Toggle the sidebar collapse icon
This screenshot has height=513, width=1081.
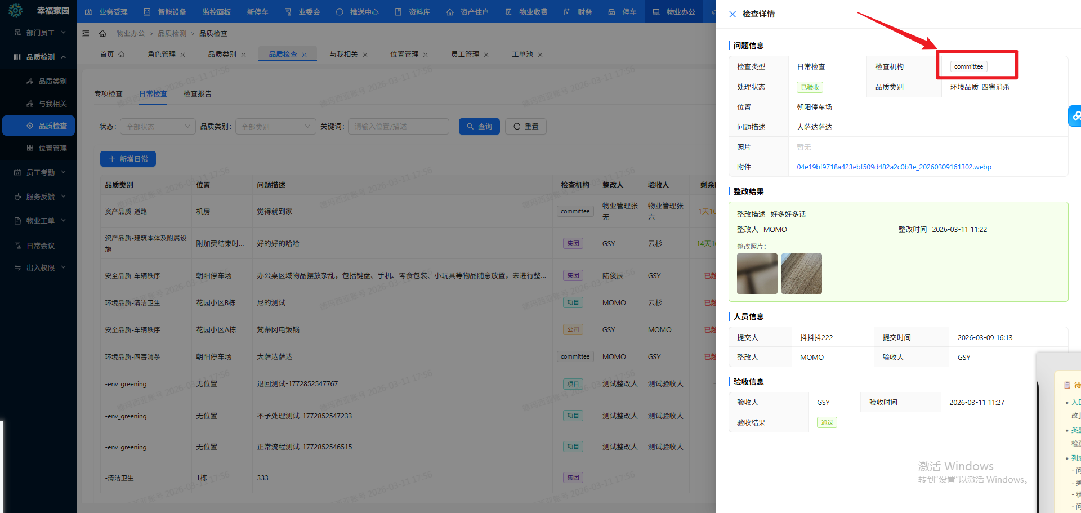pyautogui.click(x=86, y=34)
